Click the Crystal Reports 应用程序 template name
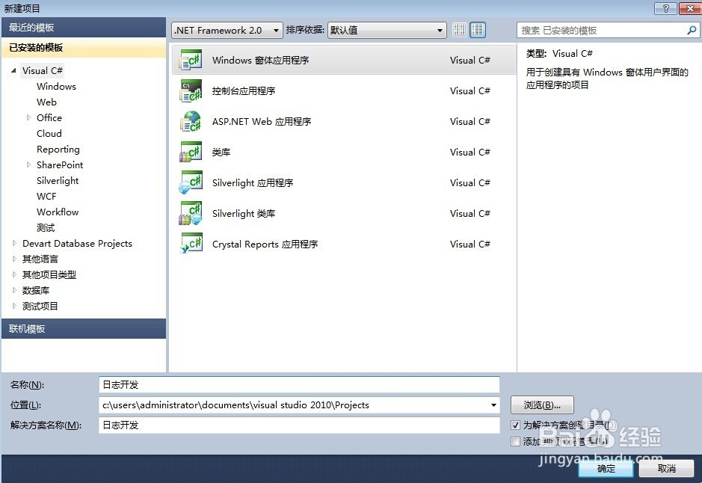 (265, 244)
